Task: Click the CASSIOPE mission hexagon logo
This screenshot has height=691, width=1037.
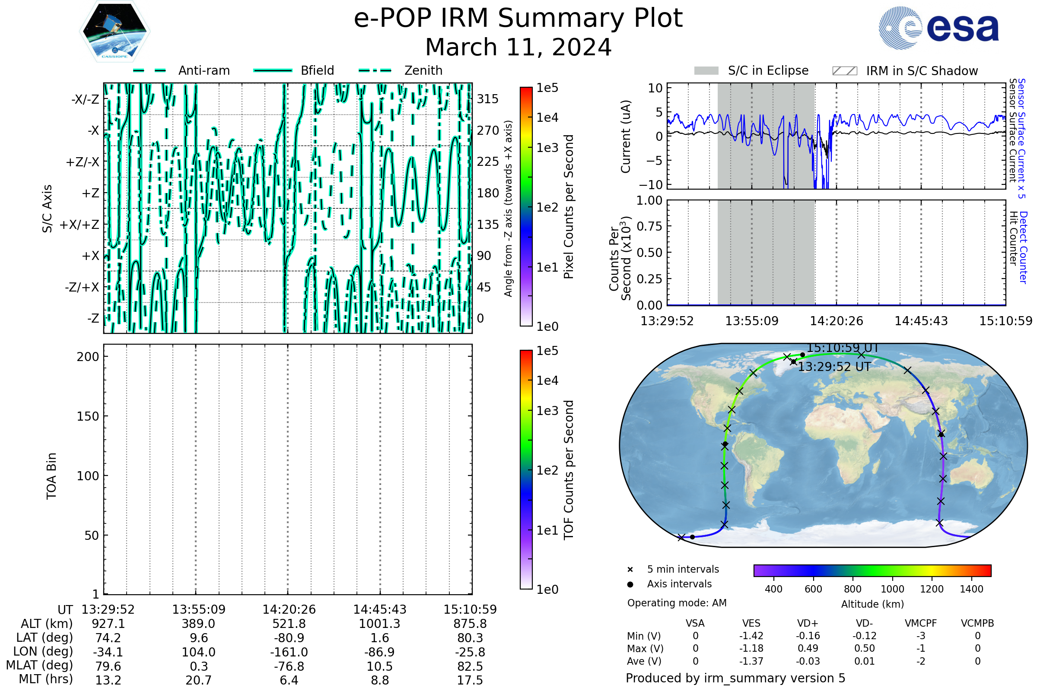Action: tap(115, 32)
